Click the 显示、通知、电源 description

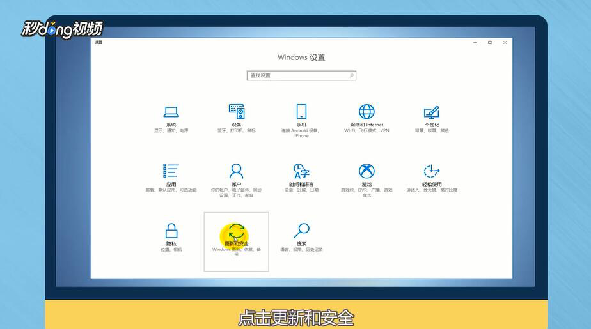tap(171, 130)
